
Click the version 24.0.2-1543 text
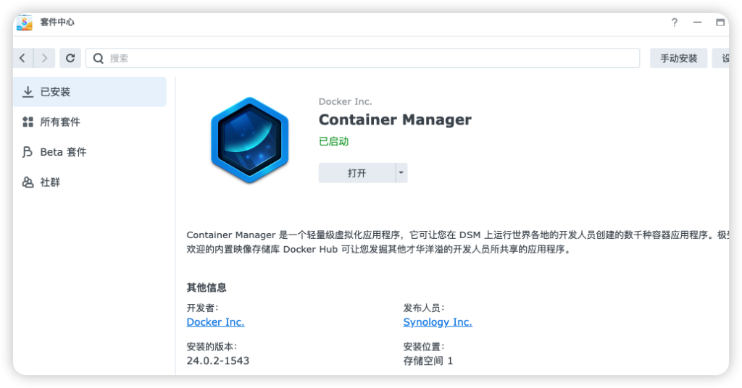point(217,360)
